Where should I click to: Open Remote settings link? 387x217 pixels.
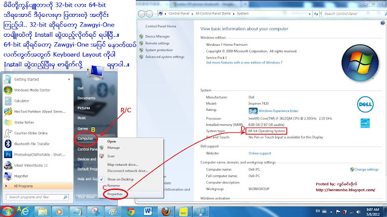click(x=157, y=43)
